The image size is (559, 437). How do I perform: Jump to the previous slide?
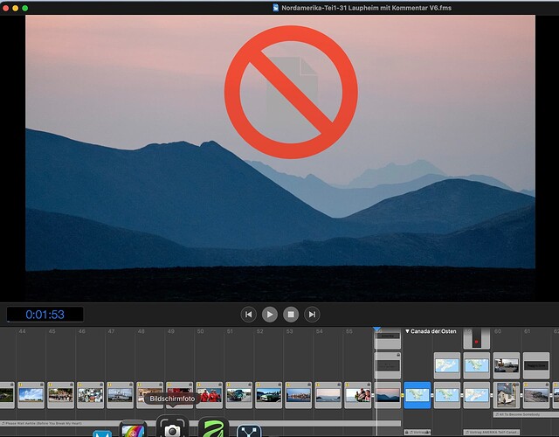(248, 315)
